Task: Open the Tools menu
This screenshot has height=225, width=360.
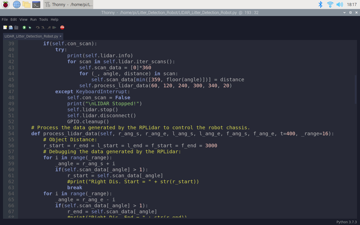Action: click(x=43, y=19)
